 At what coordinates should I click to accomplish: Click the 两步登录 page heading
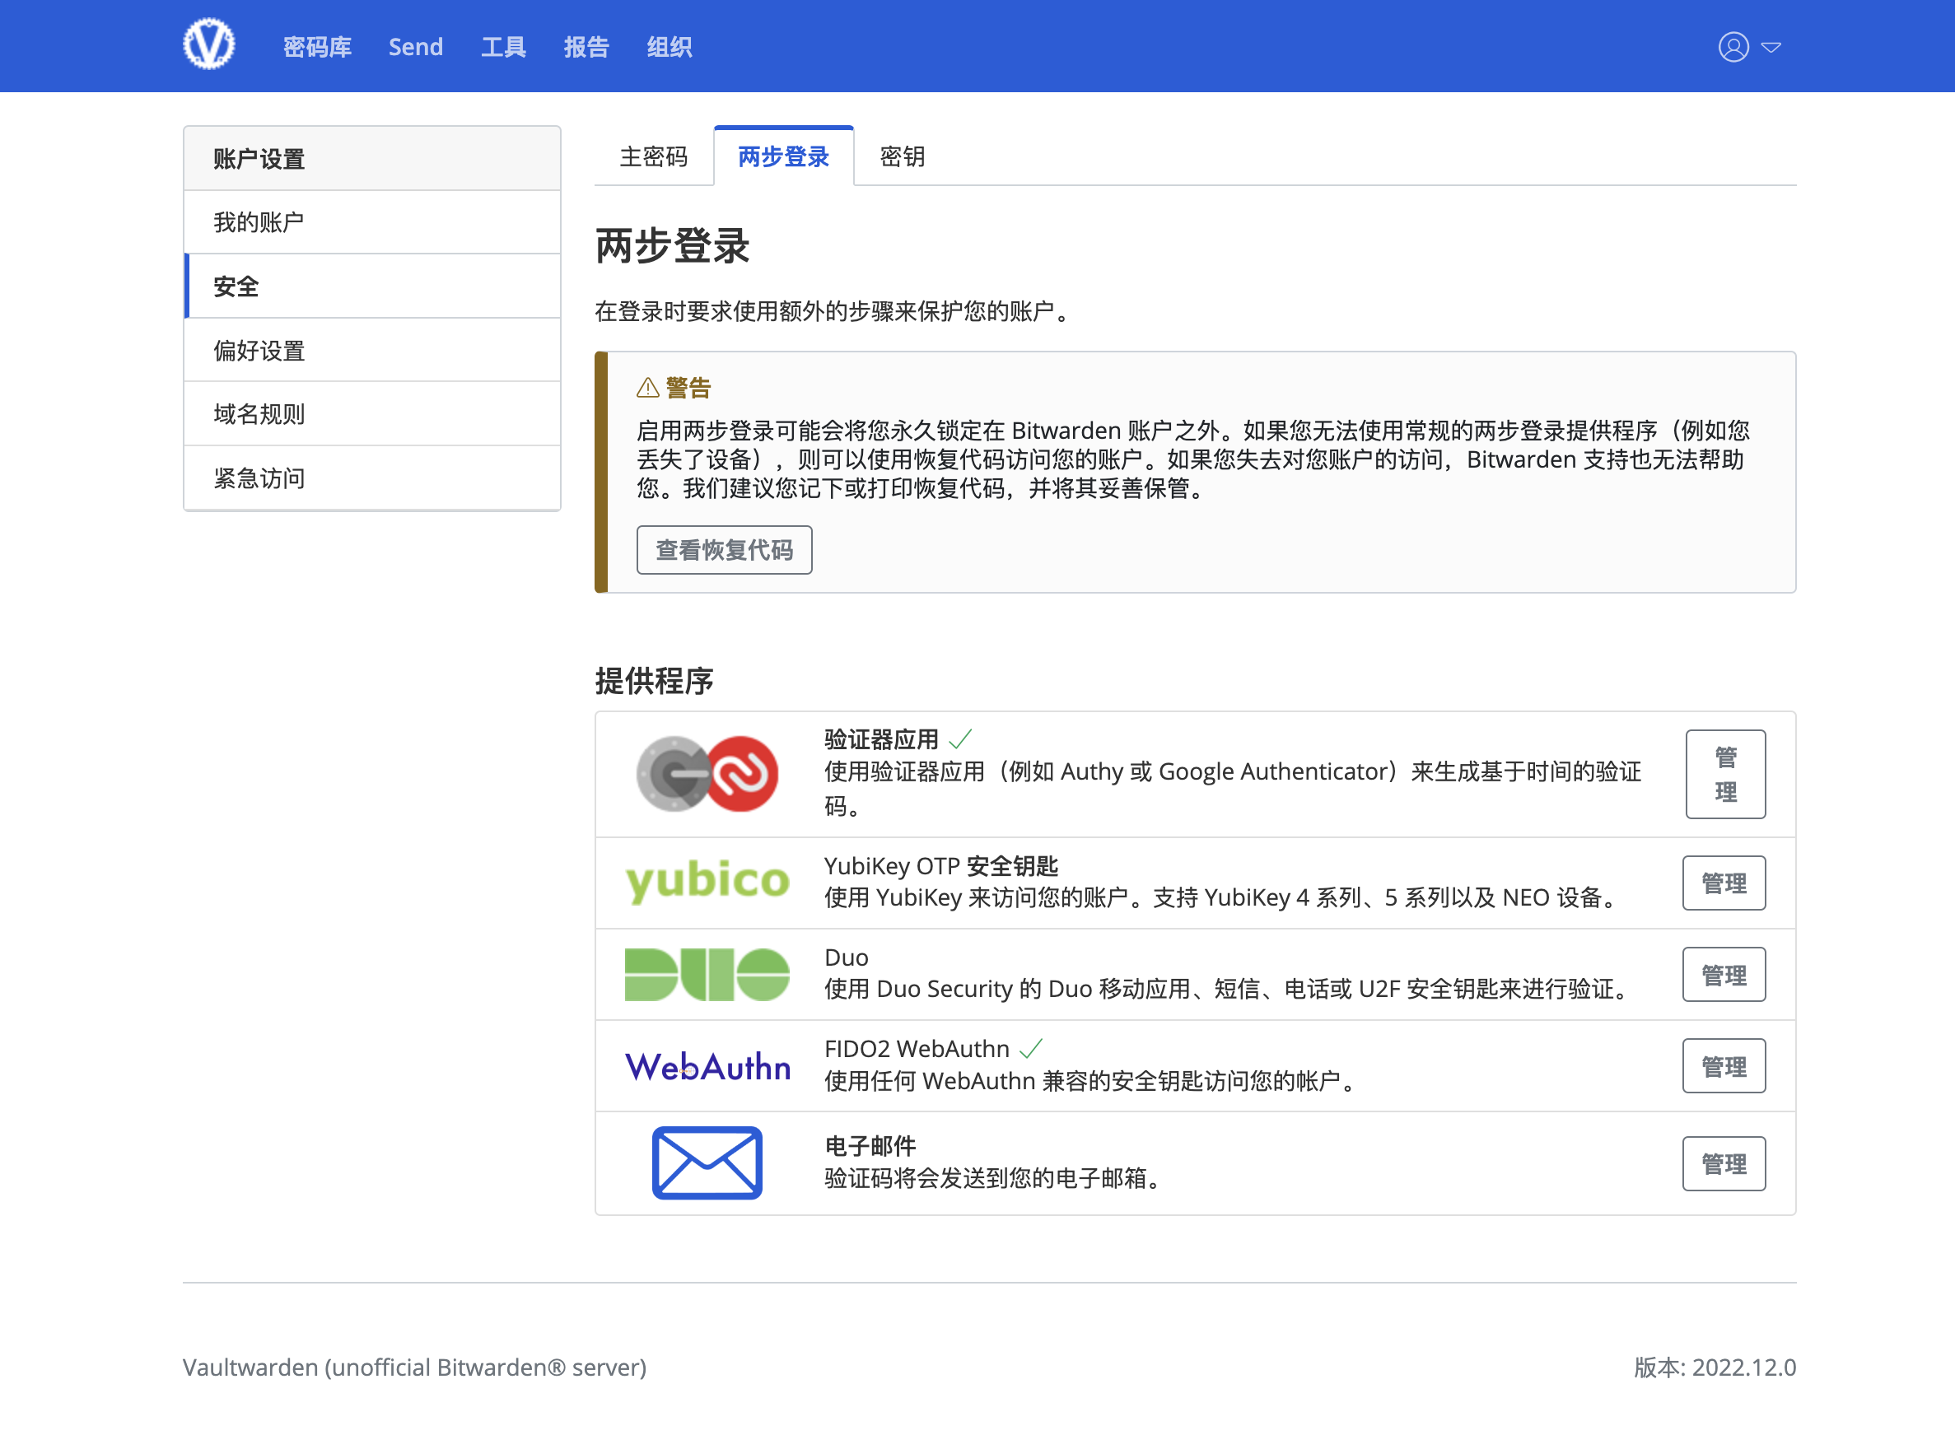[672, 245]
